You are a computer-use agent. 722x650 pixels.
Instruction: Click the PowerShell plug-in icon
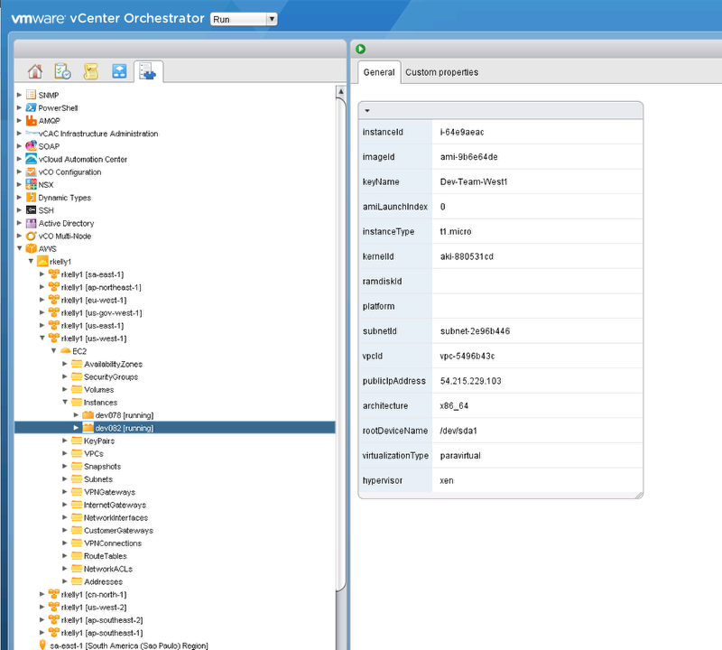31,107
